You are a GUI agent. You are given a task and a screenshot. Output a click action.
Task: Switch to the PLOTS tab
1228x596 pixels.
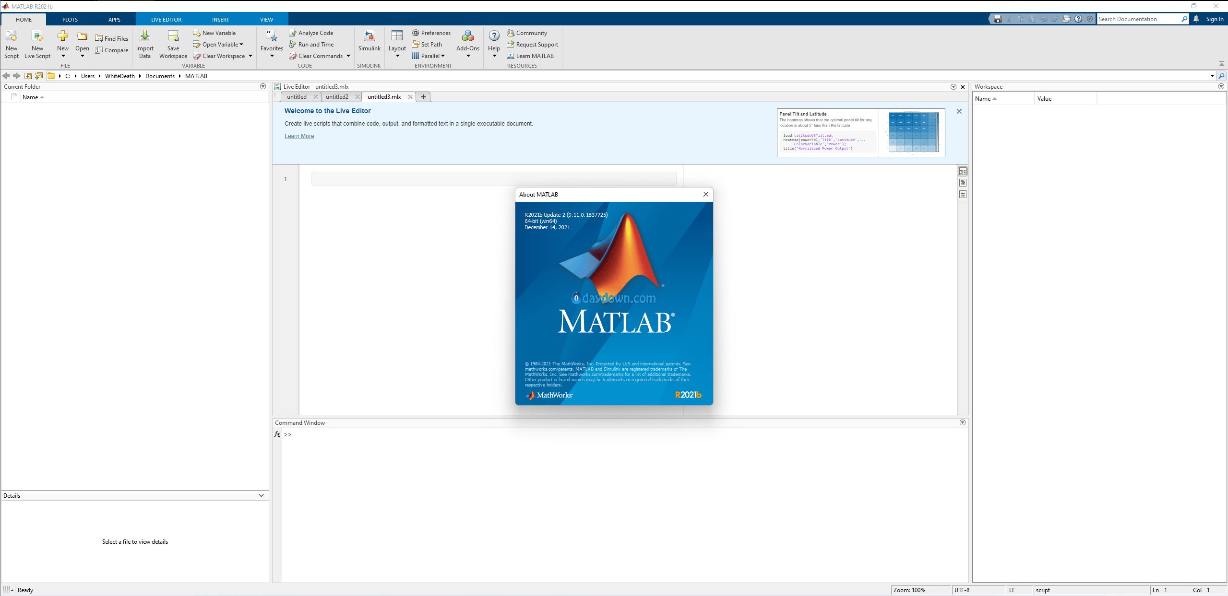70,20
